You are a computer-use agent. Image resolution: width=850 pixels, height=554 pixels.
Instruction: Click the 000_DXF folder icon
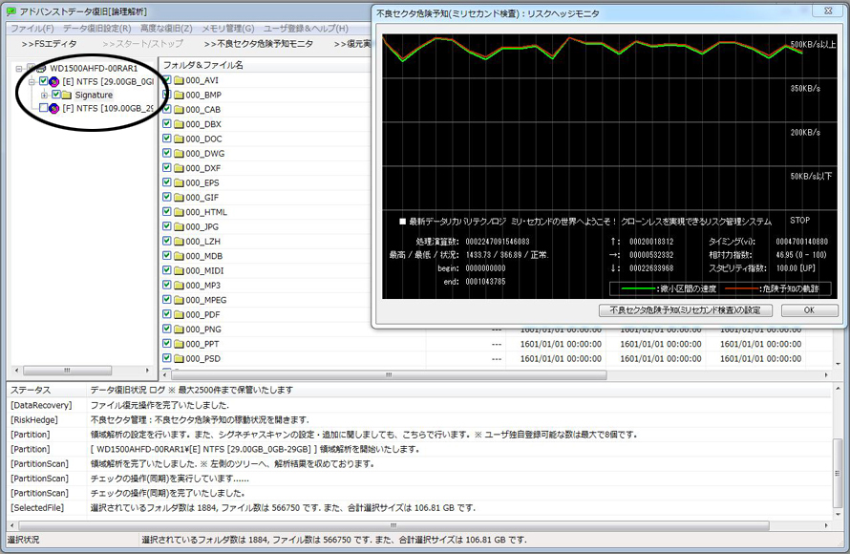[179, 168]
